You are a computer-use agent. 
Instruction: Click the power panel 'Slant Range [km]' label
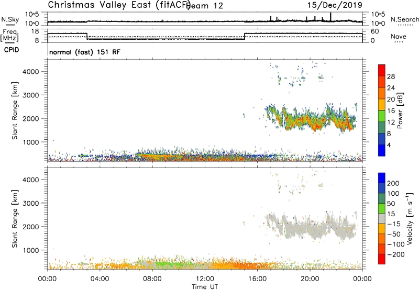[15, 110]
